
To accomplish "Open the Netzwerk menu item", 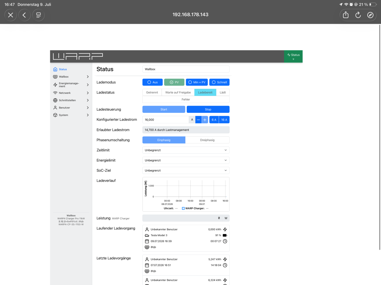I will [x=71, y=93].
